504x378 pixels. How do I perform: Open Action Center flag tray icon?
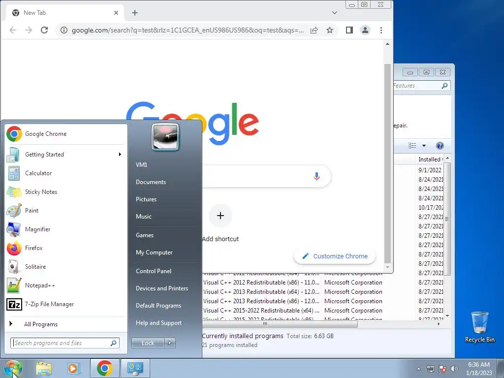442,369
